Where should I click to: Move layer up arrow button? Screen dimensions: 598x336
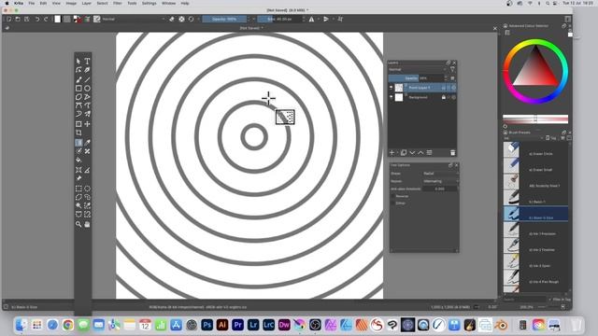click(x=420, y=153)
